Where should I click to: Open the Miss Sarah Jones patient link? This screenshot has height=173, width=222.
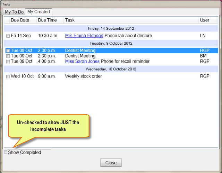(82, 61)
